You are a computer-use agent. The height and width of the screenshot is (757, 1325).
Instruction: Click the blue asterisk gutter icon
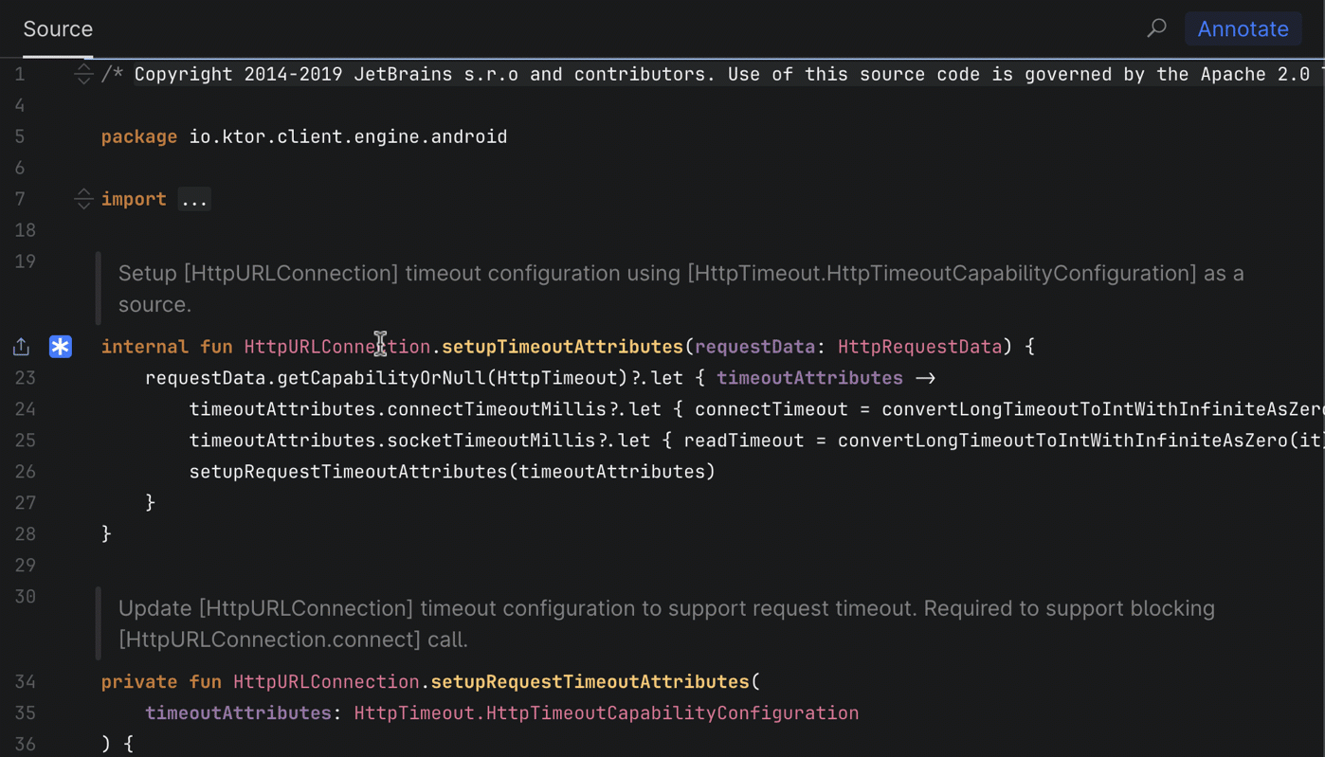(61, 347)
